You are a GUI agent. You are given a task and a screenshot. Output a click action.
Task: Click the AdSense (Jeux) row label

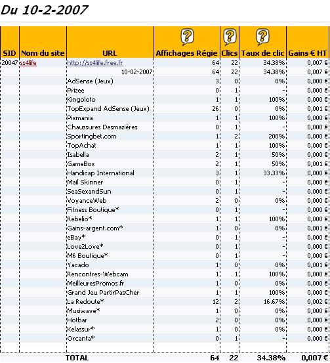click(91, 81)
